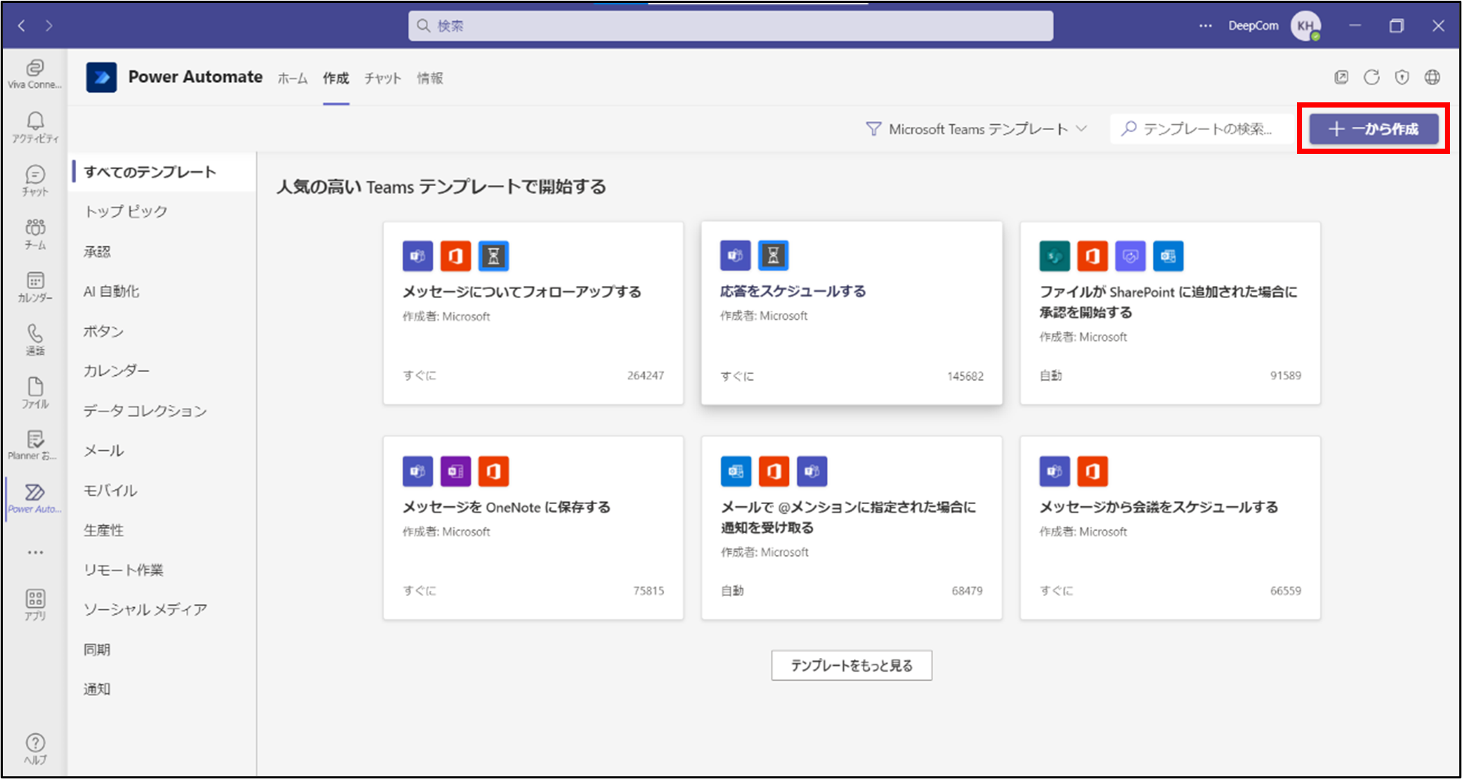Click the filter funnel icon

coord(873,129)
